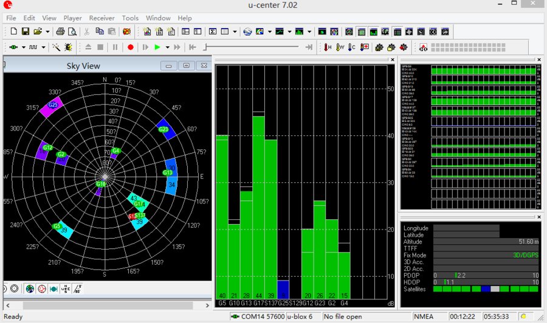Click the Save file icon
Image resolution: width=547 pixels, height=323 pixels.
[x=26, y=32]
